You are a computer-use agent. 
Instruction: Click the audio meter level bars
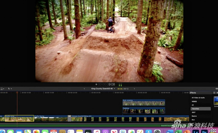pyautogui.click(x=120, y=85)
